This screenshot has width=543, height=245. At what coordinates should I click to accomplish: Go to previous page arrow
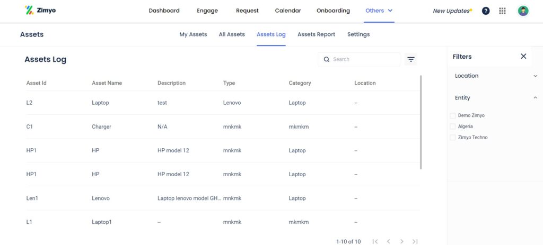point(388,241)
